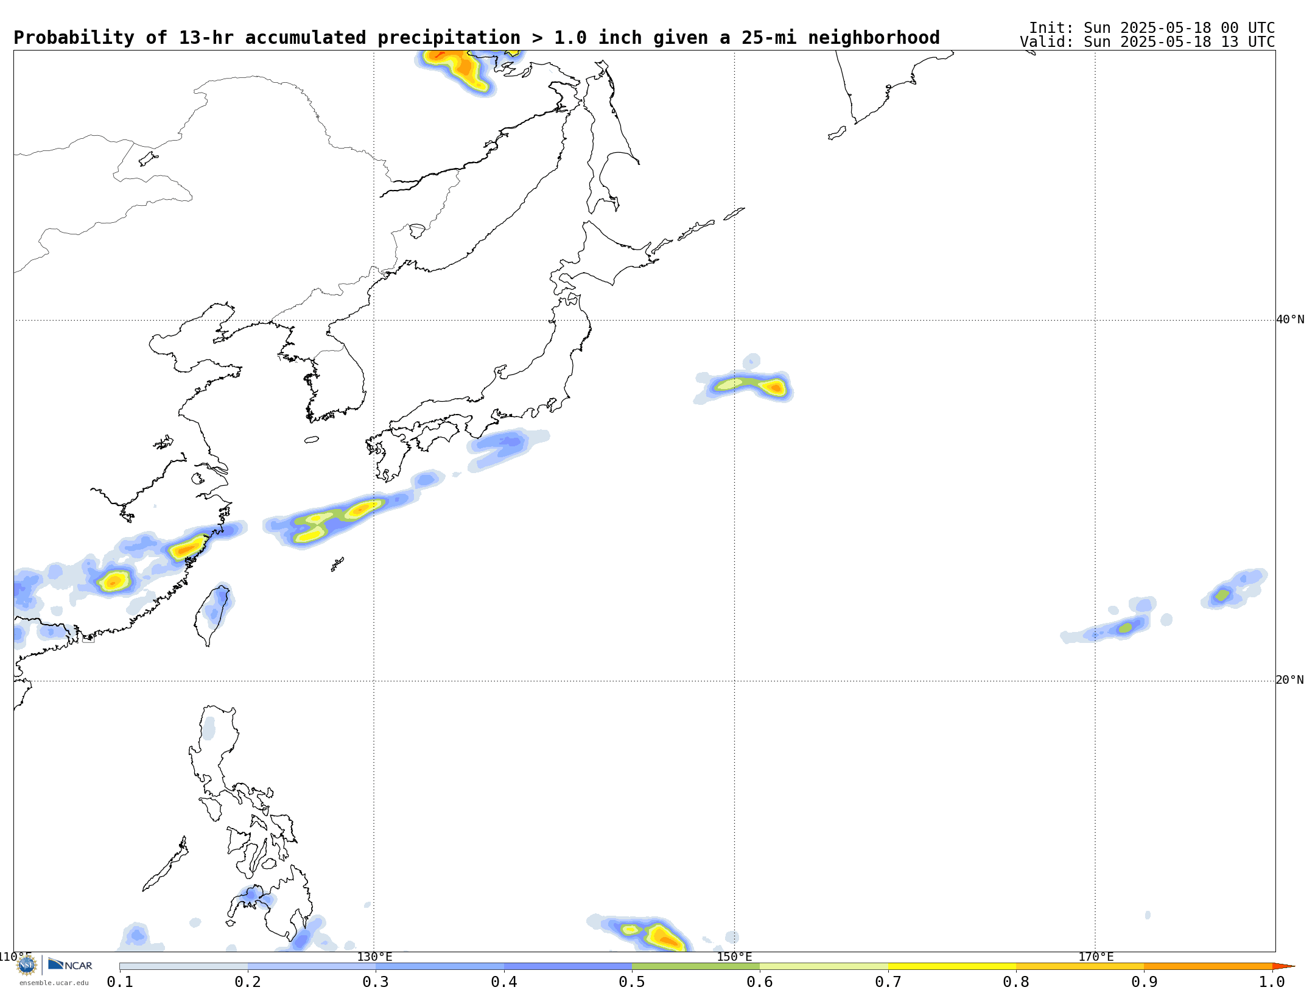Click the orange 0.9–1.0 colorbar segment
Viewport: 1315px width, 990px height.
point(1208,966)
